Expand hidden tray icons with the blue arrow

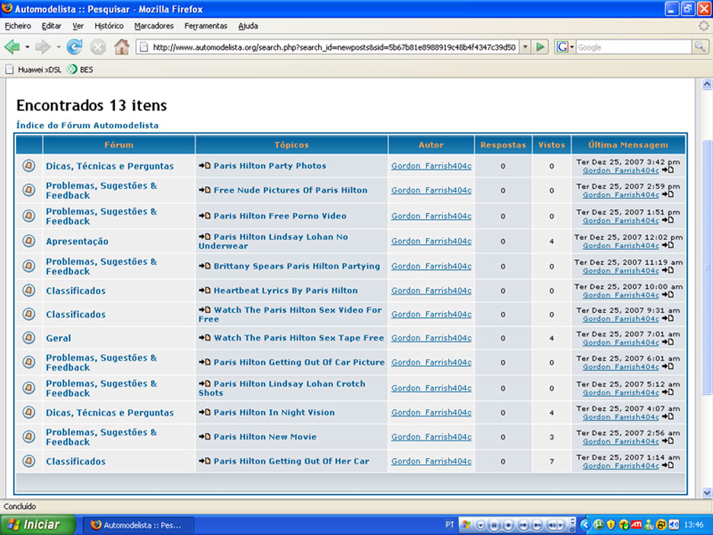pos(586,525)
